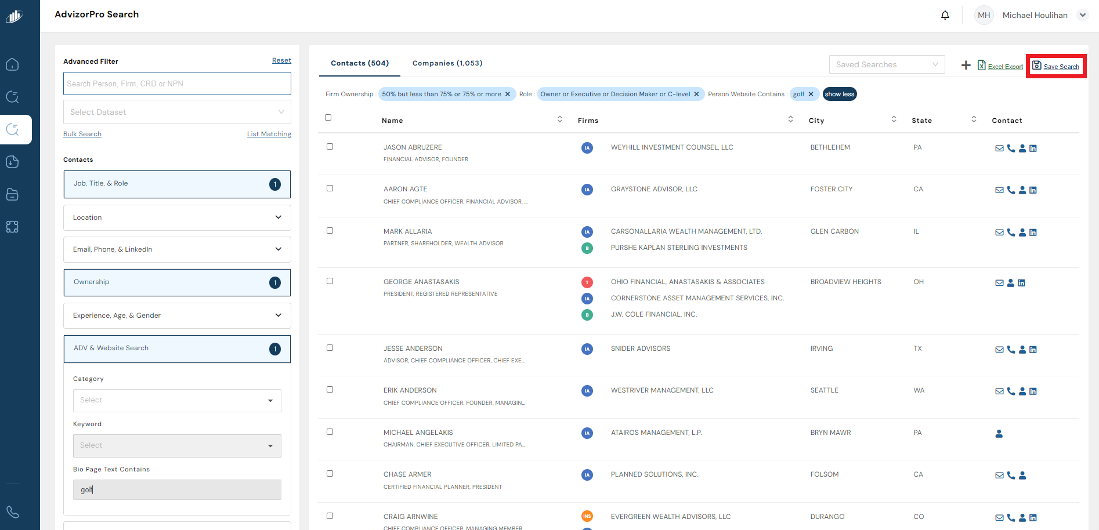Select the George Anastasakis row checkbox

pyautogui.click(x=330, y=281)
